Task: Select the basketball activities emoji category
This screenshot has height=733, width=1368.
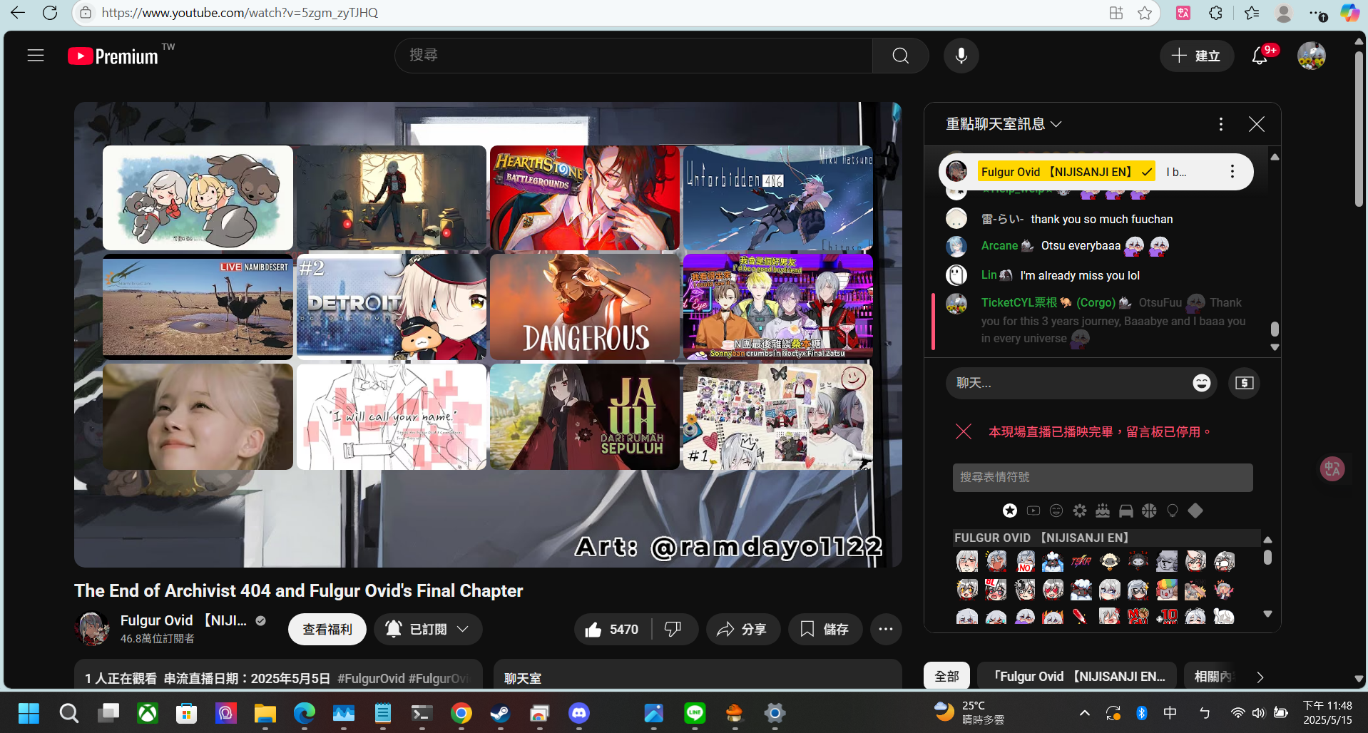Action: coord(1149,511)
